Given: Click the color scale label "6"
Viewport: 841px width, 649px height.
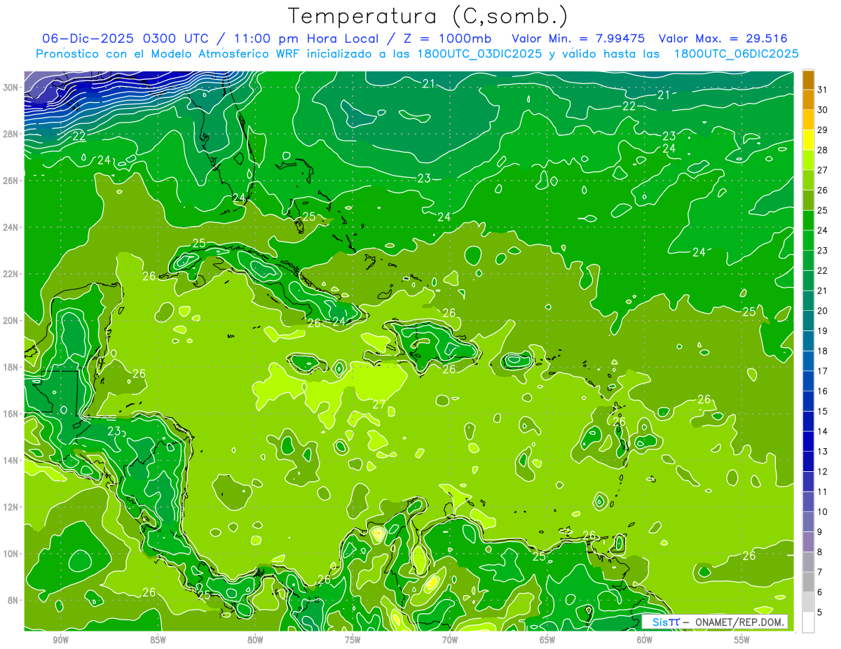Looking at the screenshot, I should click(820, 592).
